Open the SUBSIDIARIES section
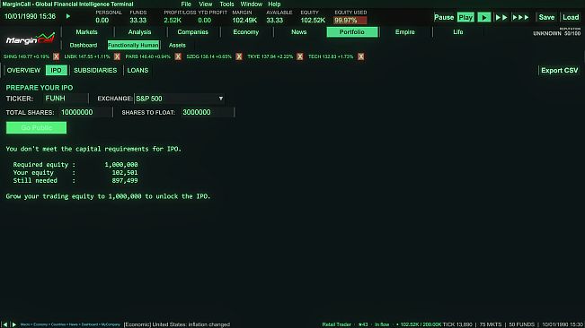 point(95,70)
